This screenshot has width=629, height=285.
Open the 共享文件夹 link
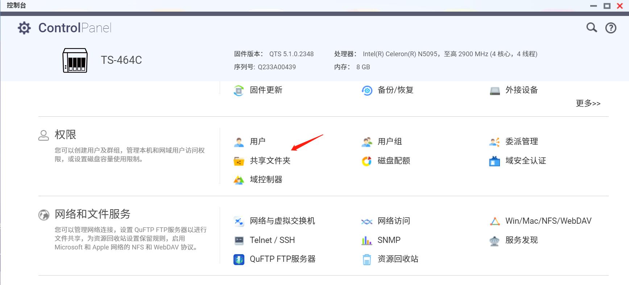pyautogui.click(x=270, y=161)
